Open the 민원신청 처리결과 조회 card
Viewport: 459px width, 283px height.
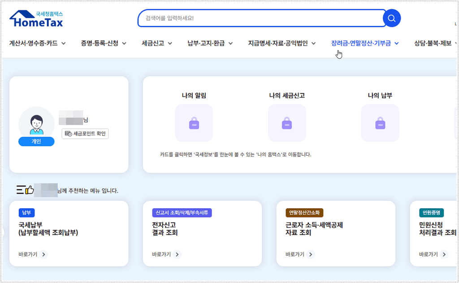tap(434, 229)
